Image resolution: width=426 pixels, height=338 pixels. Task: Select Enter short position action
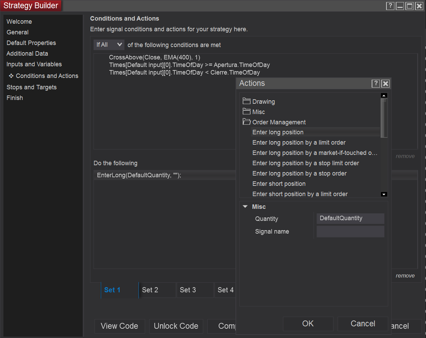click(279, 184)
